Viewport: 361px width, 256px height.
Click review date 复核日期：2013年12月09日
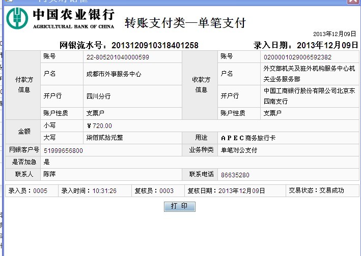pos(226,191)
